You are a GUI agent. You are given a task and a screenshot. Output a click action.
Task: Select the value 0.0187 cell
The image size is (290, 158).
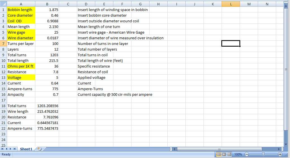click(47, 38)
